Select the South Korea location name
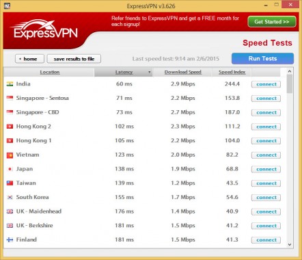Image resolution: width=302 pixels, height=260 pixels. (32, 197)
